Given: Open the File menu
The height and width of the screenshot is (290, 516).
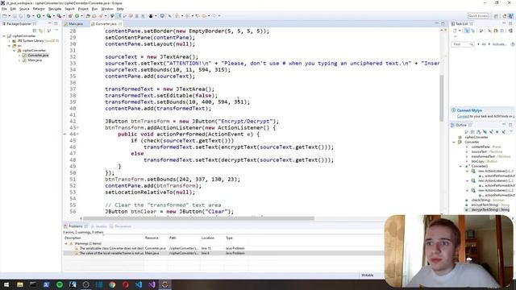Looking at the screenshot, I should point(4,9).
